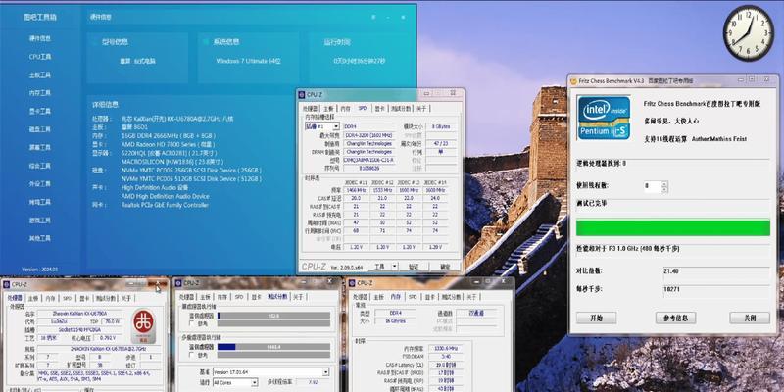Open CPU工具 in the toolbox sidebar
784x392 pixels.
coord(39,57)
